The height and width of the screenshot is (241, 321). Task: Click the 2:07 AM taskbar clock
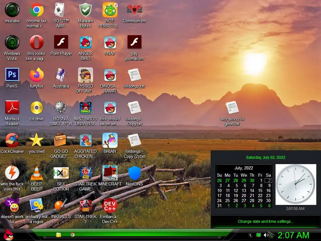[293, 235]
